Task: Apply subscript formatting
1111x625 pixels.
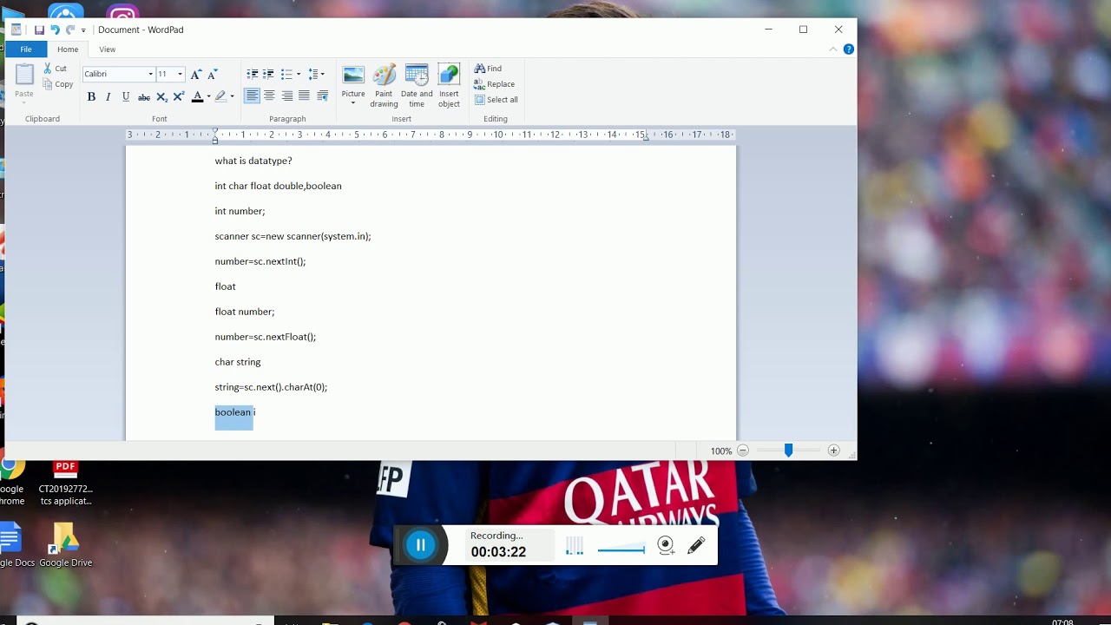Action: click(161, 96)
